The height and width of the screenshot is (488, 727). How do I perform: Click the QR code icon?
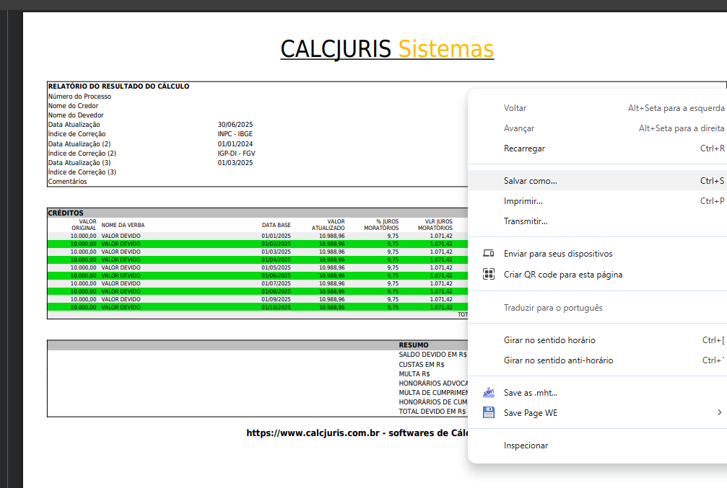point(489,275)
